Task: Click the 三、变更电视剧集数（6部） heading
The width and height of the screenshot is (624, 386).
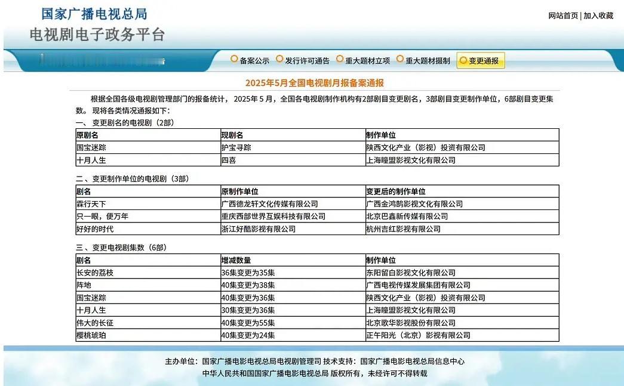Action: pos(121,248)
